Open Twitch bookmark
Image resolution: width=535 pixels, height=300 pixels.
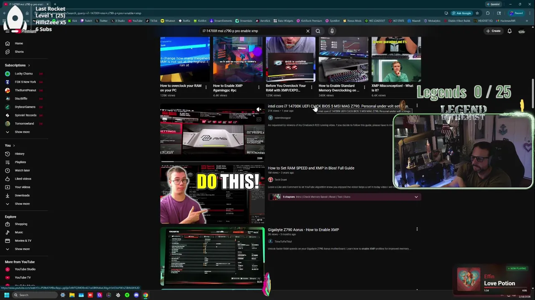click(x=86, y=21)
